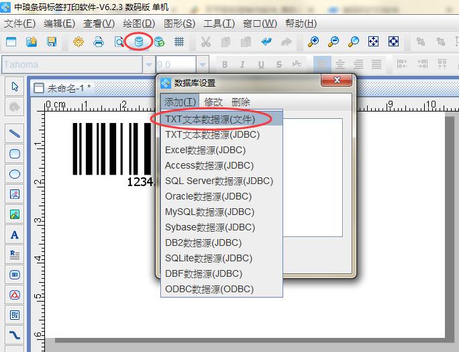Image resolution: width=459 pixels, height=352 pixels.
Task: Pick MySQL数据源(JDBC) from the dropdown list
Action: pyautogui.click(x=209, y=212)
